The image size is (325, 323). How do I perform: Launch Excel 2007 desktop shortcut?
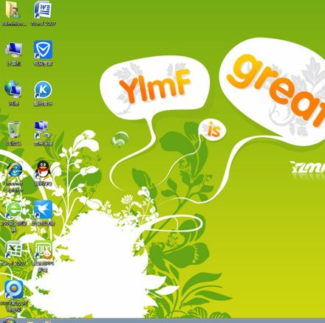(13, 253)
